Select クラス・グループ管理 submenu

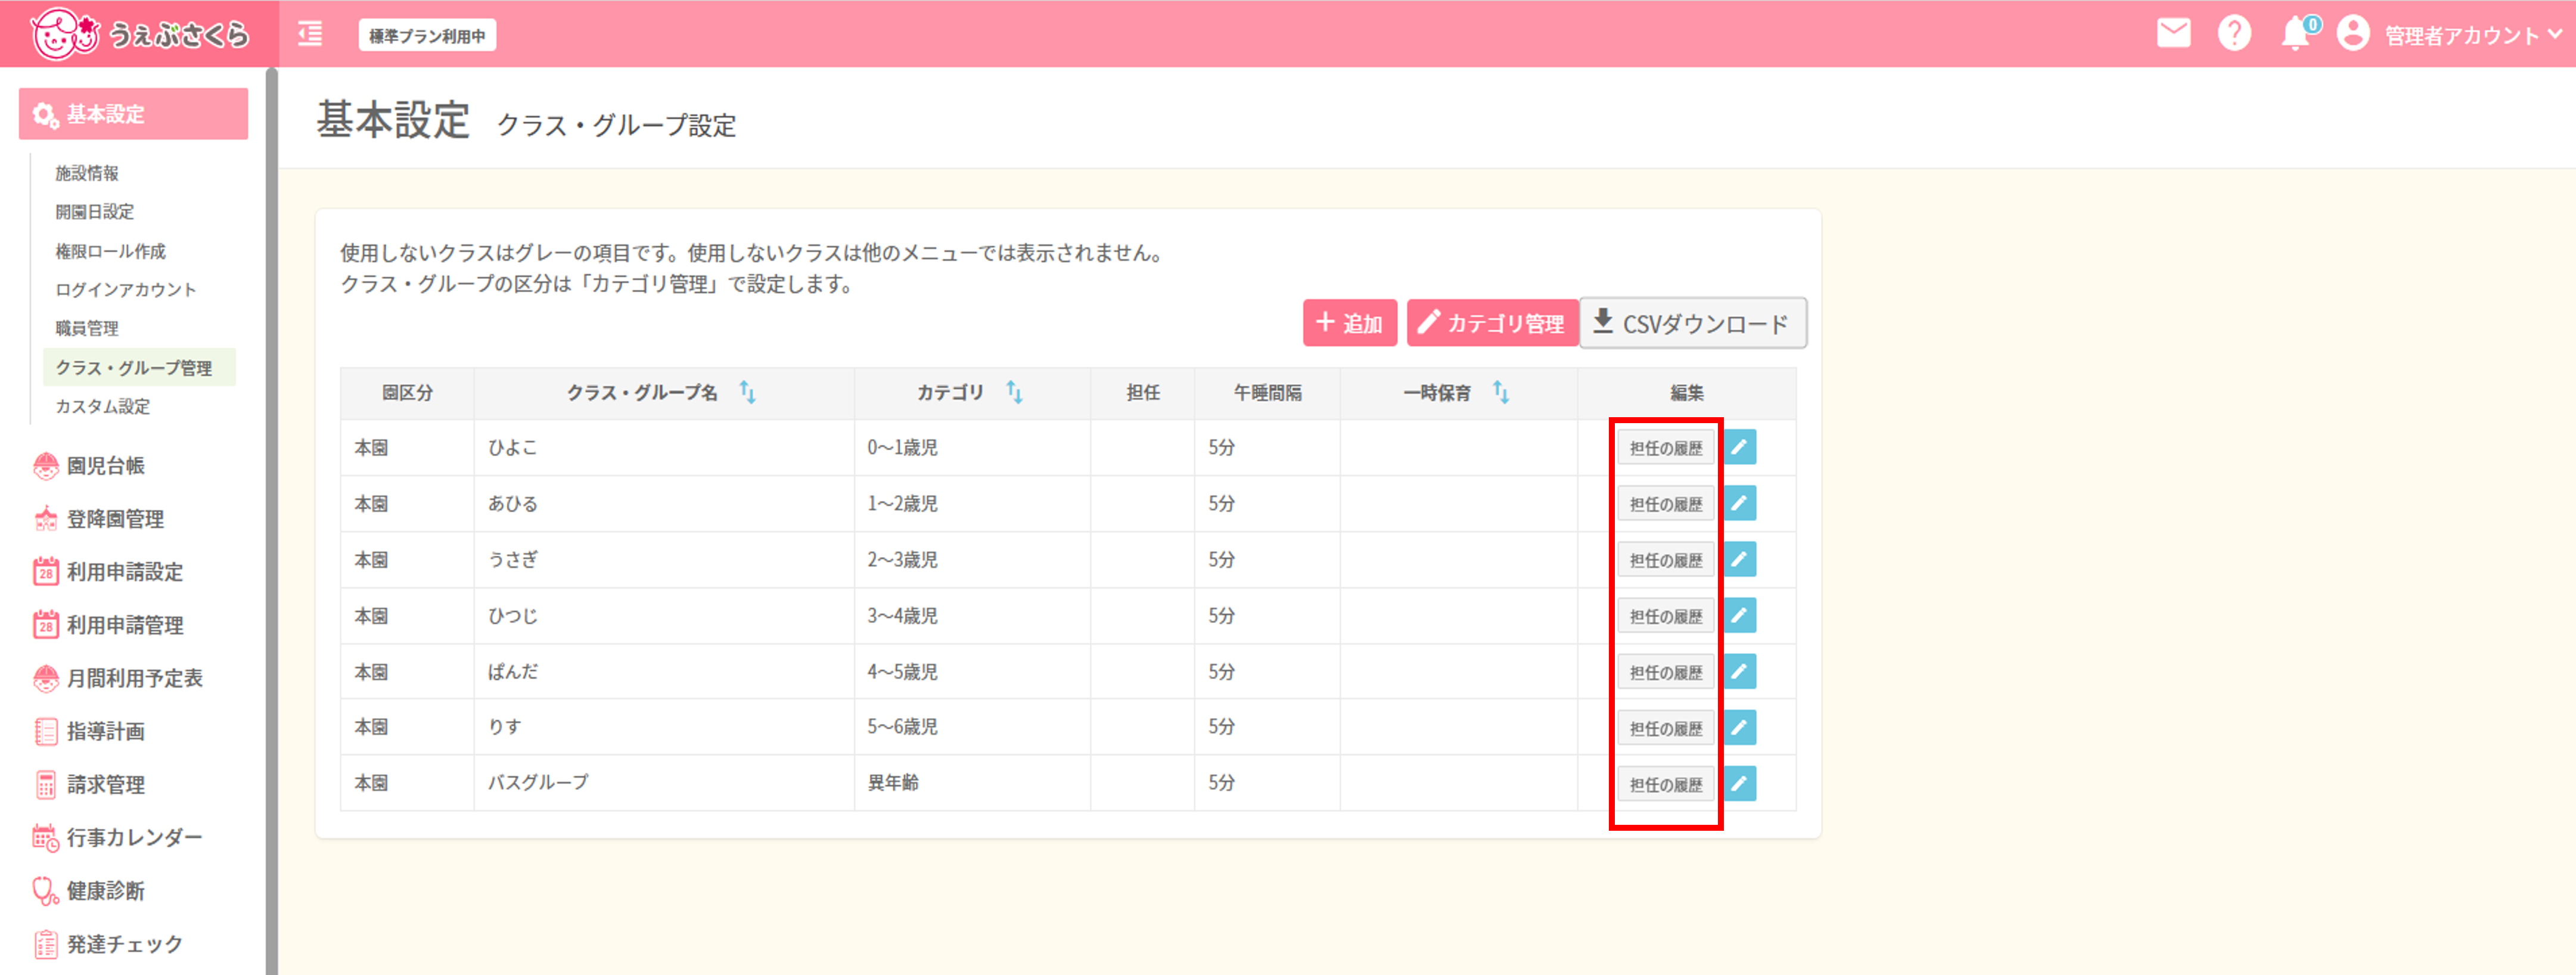point(139,367)
